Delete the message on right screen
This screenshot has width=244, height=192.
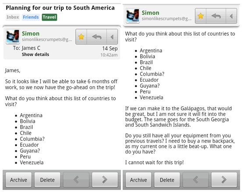pyautogui.click(x=167, y=180)
